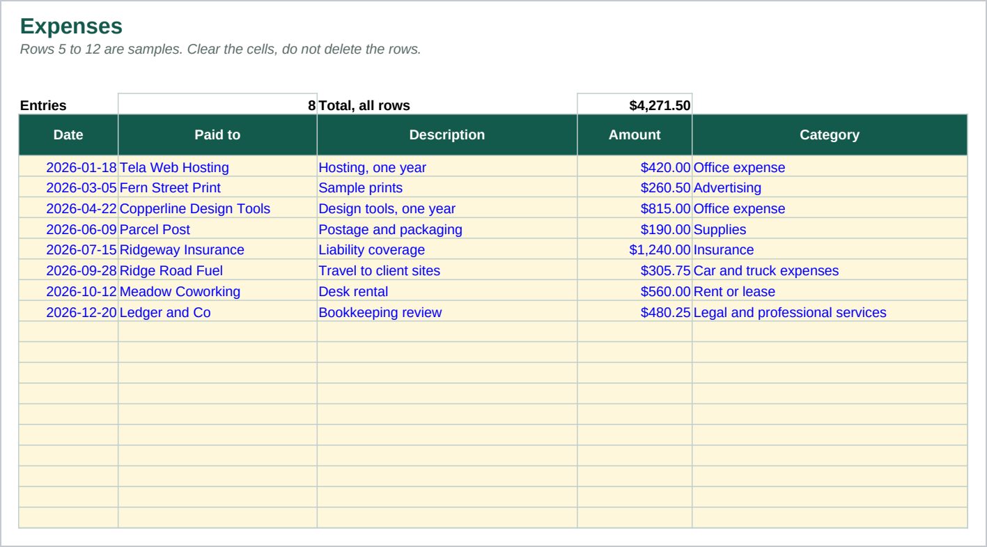Select Legal and professional services category
Screen dimensions: 987x547
[x=830, y=312]
